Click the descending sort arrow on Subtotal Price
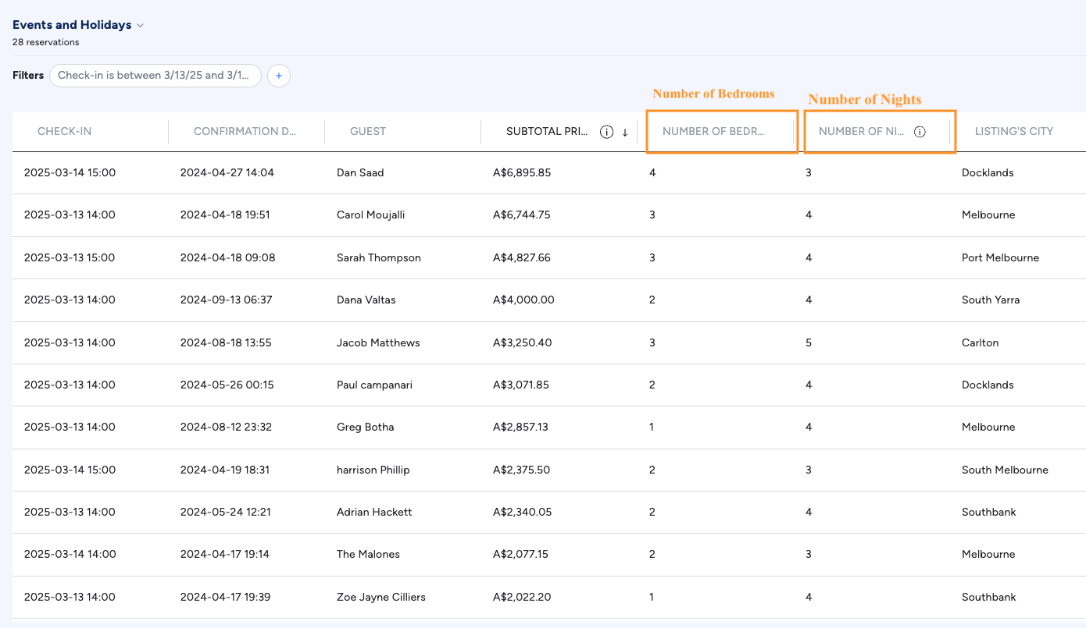 (625, 133)
